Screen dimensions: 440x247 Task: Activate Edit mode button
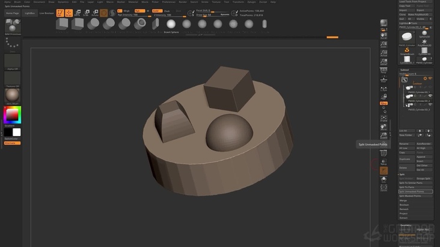[60, 13]
